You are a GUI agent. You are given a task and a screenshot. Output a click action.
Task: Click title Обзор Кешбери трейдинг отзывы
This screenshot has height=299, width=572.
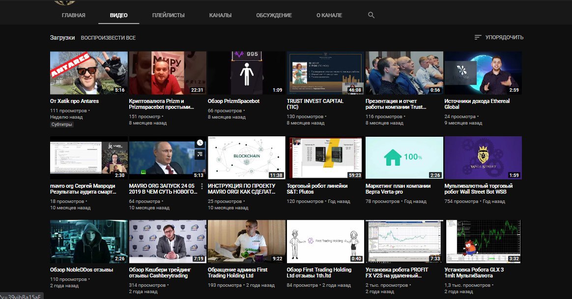click(x=160, y=273)
